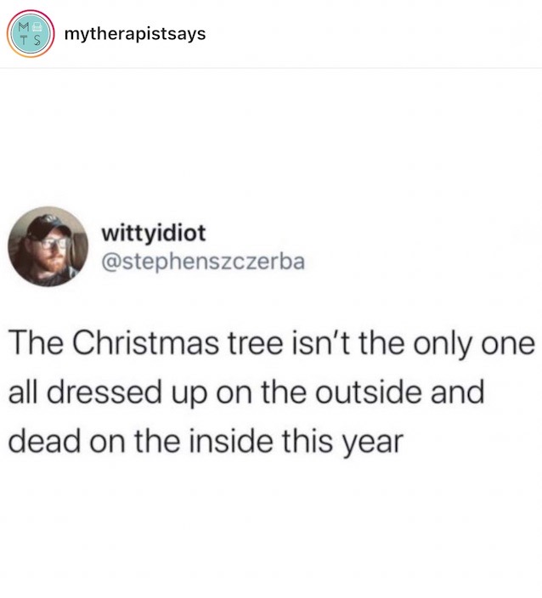The width and height of the screenshot is (542, 598).
Task: Click the typewriter symbol in the MTS logo
Action: pyautogui.click(x=37, y=27)
